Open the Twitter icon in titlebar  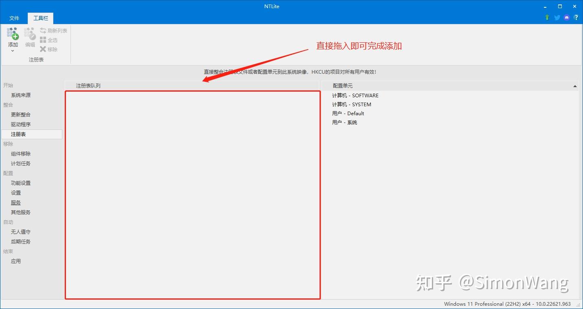coord(557,18)
